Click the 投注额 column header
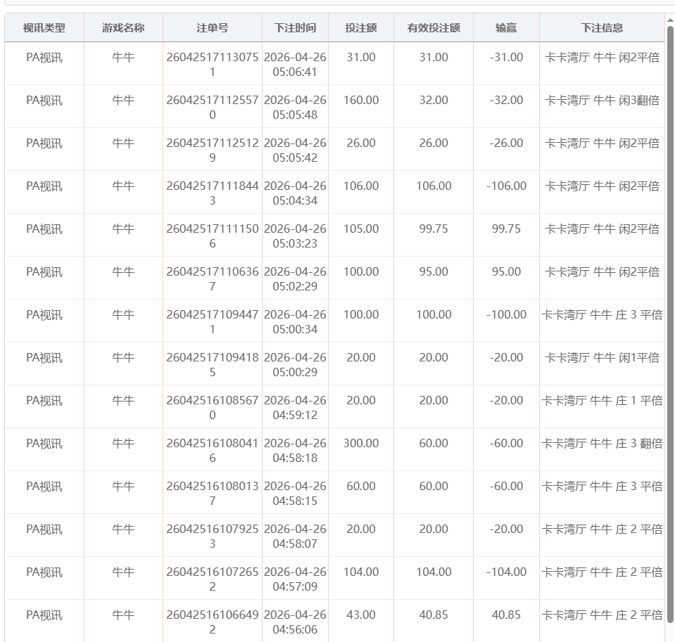This screenshot has width=675, height=642. [360, 28]
